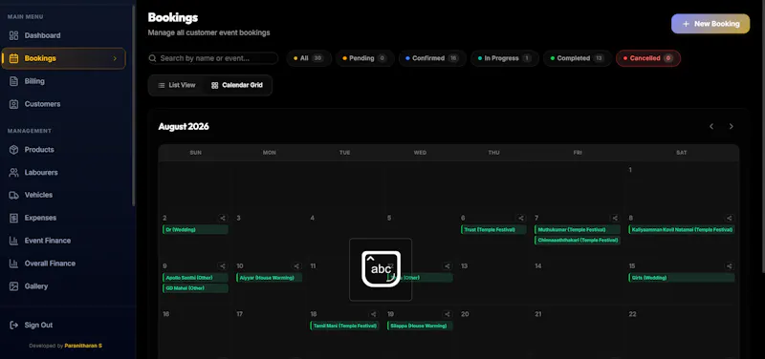Click the sidebar vertical scrollbar

133,105
